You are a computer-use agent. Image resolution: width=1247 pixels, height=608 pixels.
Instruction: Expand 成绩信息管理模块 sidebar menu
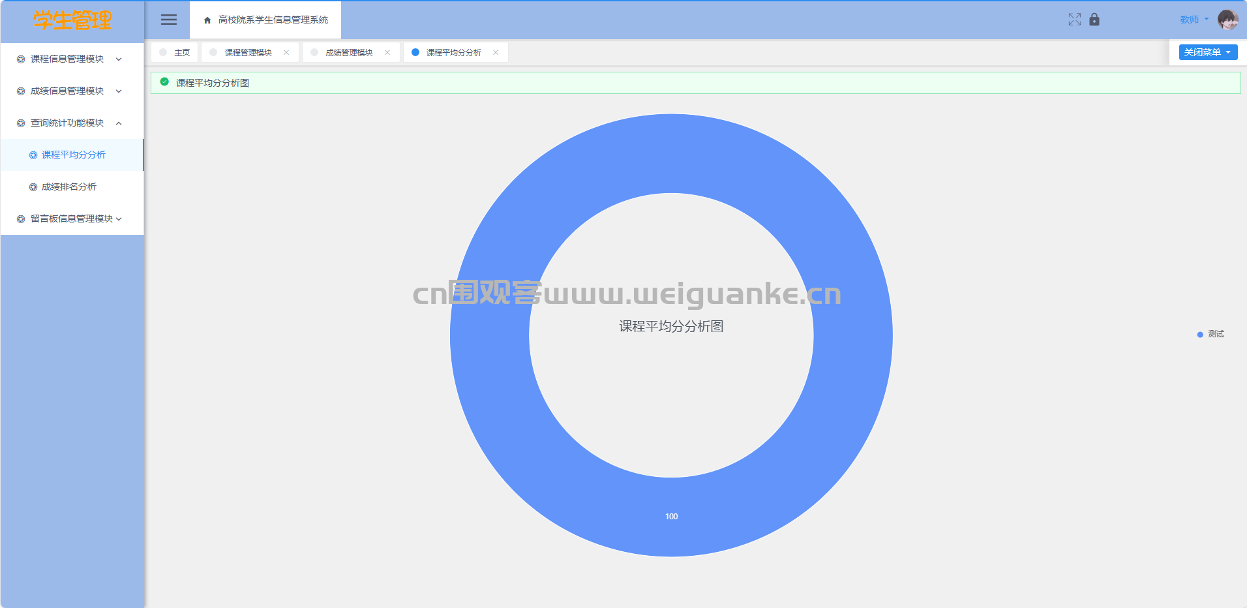(70, 91)
